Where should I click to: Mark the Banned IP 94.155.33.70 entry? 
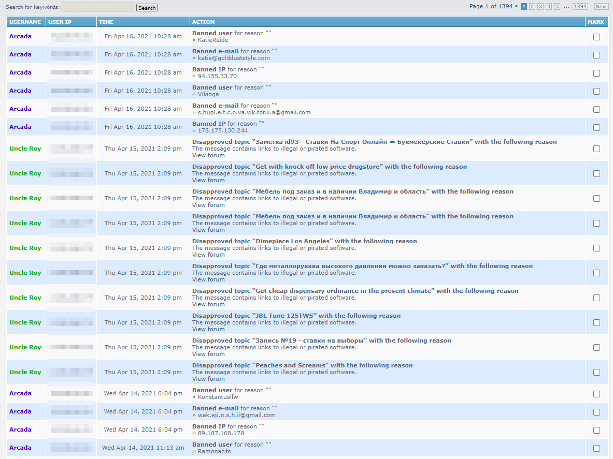click(596, 73)
